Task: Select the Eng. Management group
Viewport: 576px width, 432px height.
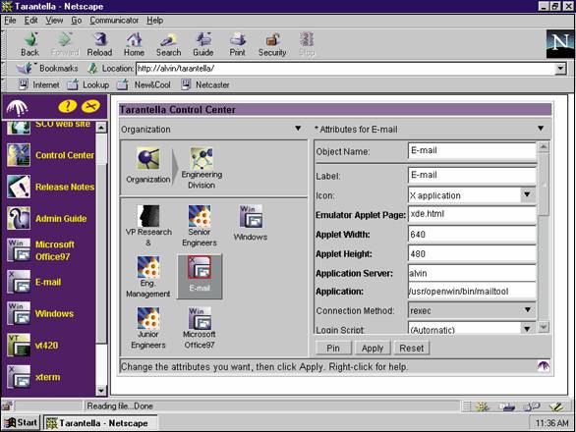Action: [148, 277]
